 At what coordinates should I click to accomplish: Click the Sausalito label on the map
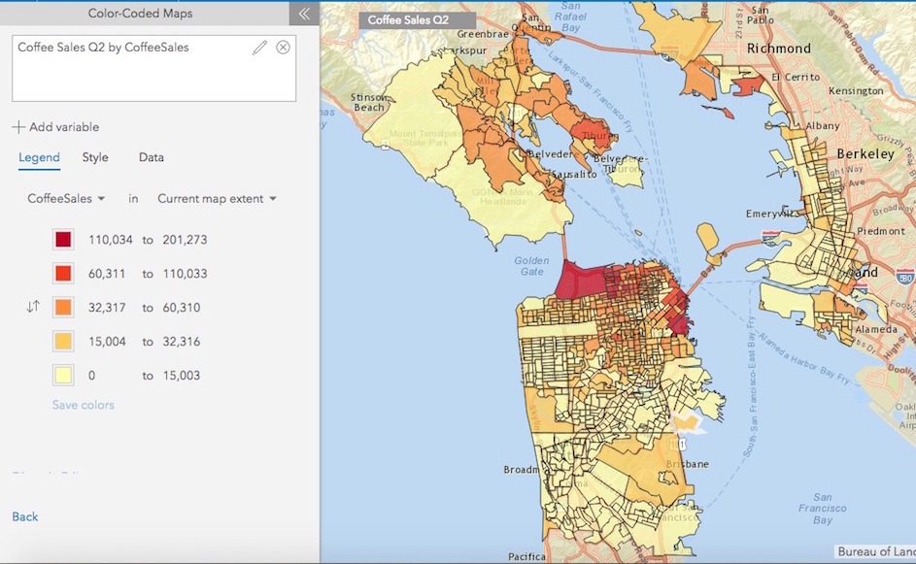[x=574, y=175]
